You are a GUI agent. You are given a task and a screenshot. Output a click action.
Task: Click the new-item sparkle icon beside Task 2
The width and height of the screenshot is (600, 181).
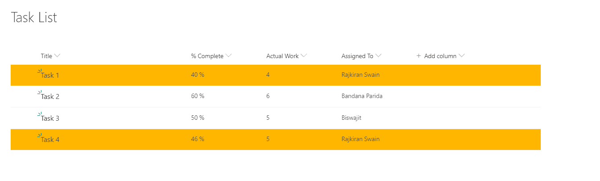pyautogui.click(x=40, y=93)
